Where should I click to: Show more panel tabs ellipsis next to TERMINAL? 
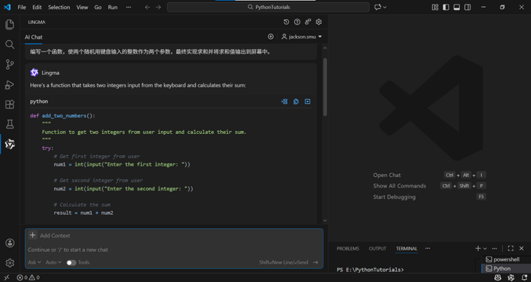coord(428,248)
